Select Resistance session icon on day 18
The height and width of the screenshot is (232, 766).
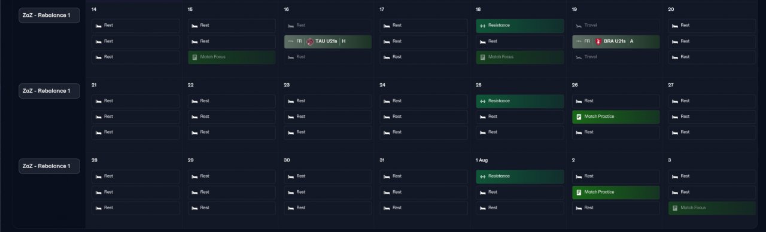click(x=482, y=26)
